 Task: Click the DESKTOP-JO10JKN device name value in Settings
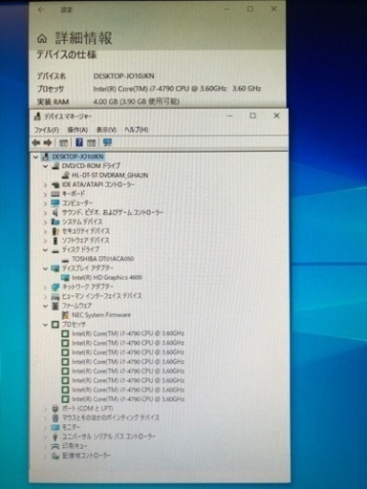(124, 76)
